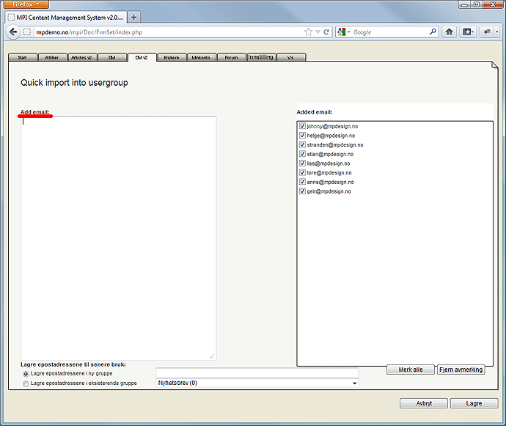
Task: Switch to the Forum tab
Action: click(x=232, y=57)
